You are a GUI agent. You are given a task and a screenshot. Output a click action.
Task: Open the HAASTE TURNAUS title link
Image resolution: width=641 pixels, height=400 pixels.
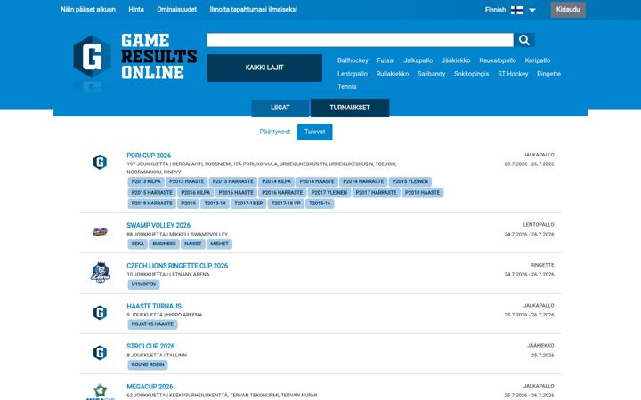click(154, 306)
